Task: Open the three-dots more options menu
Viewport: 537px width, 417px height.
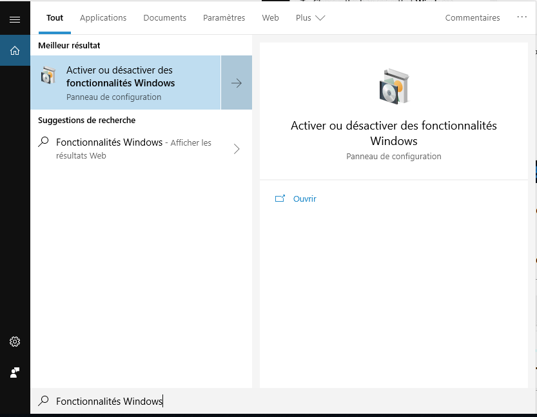Action: click(522, 17)
